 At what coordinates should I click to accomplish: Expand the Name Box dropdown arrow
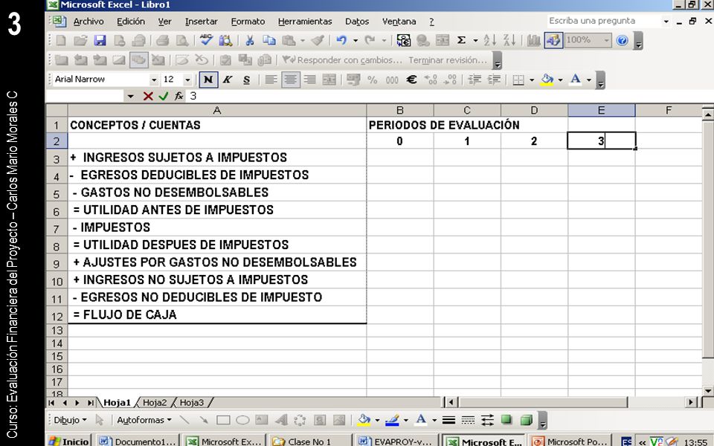(x=131, y=96)
